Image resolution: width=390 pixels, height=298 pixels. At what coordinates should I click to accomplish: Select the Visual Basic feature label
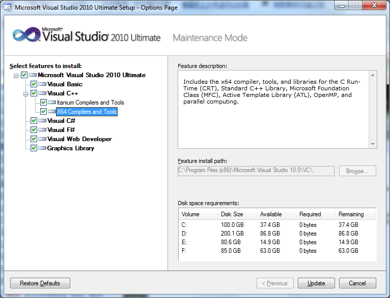[65, 84]
